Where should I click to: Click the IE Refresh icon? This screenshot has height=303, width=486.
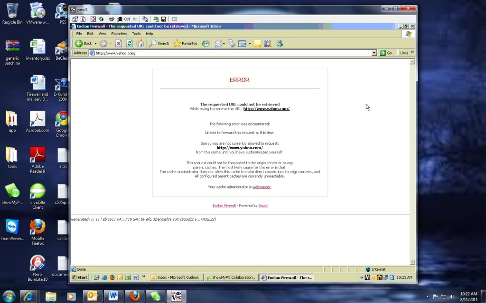coord(129,44)
